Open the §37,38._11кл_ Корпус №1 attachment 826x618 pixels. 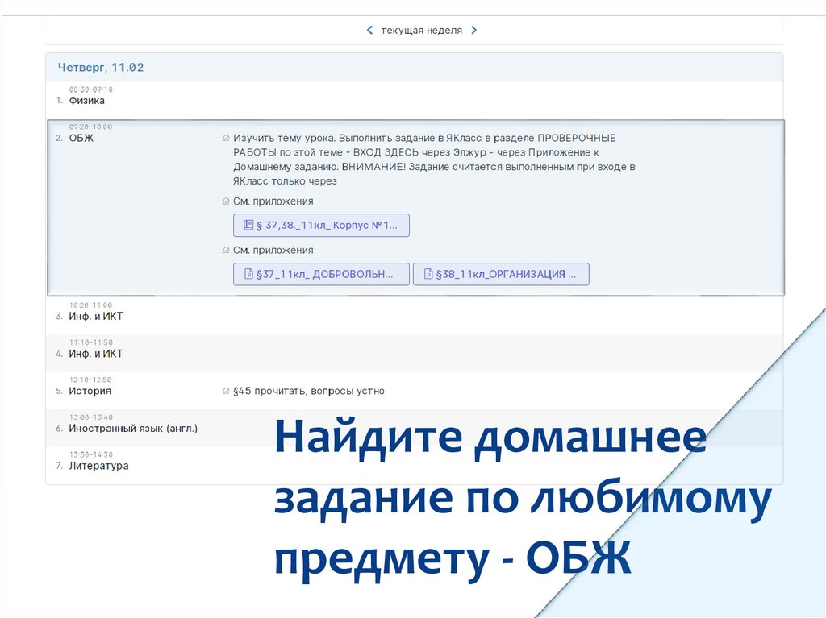coord(321,226)
